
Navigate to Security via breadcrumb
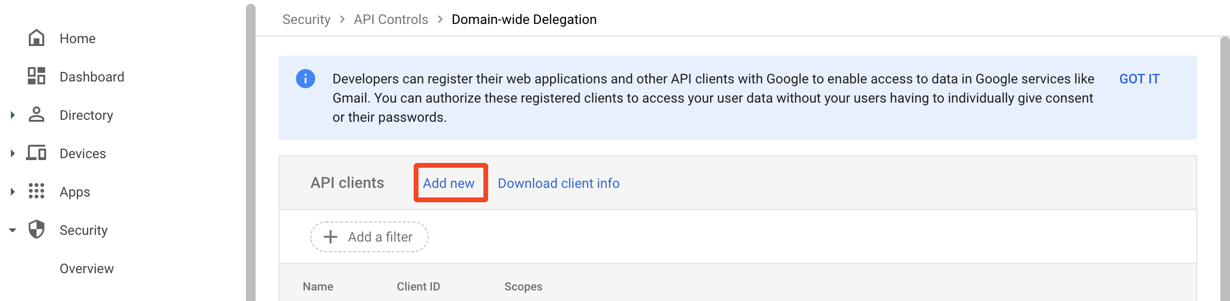[307, 19]
